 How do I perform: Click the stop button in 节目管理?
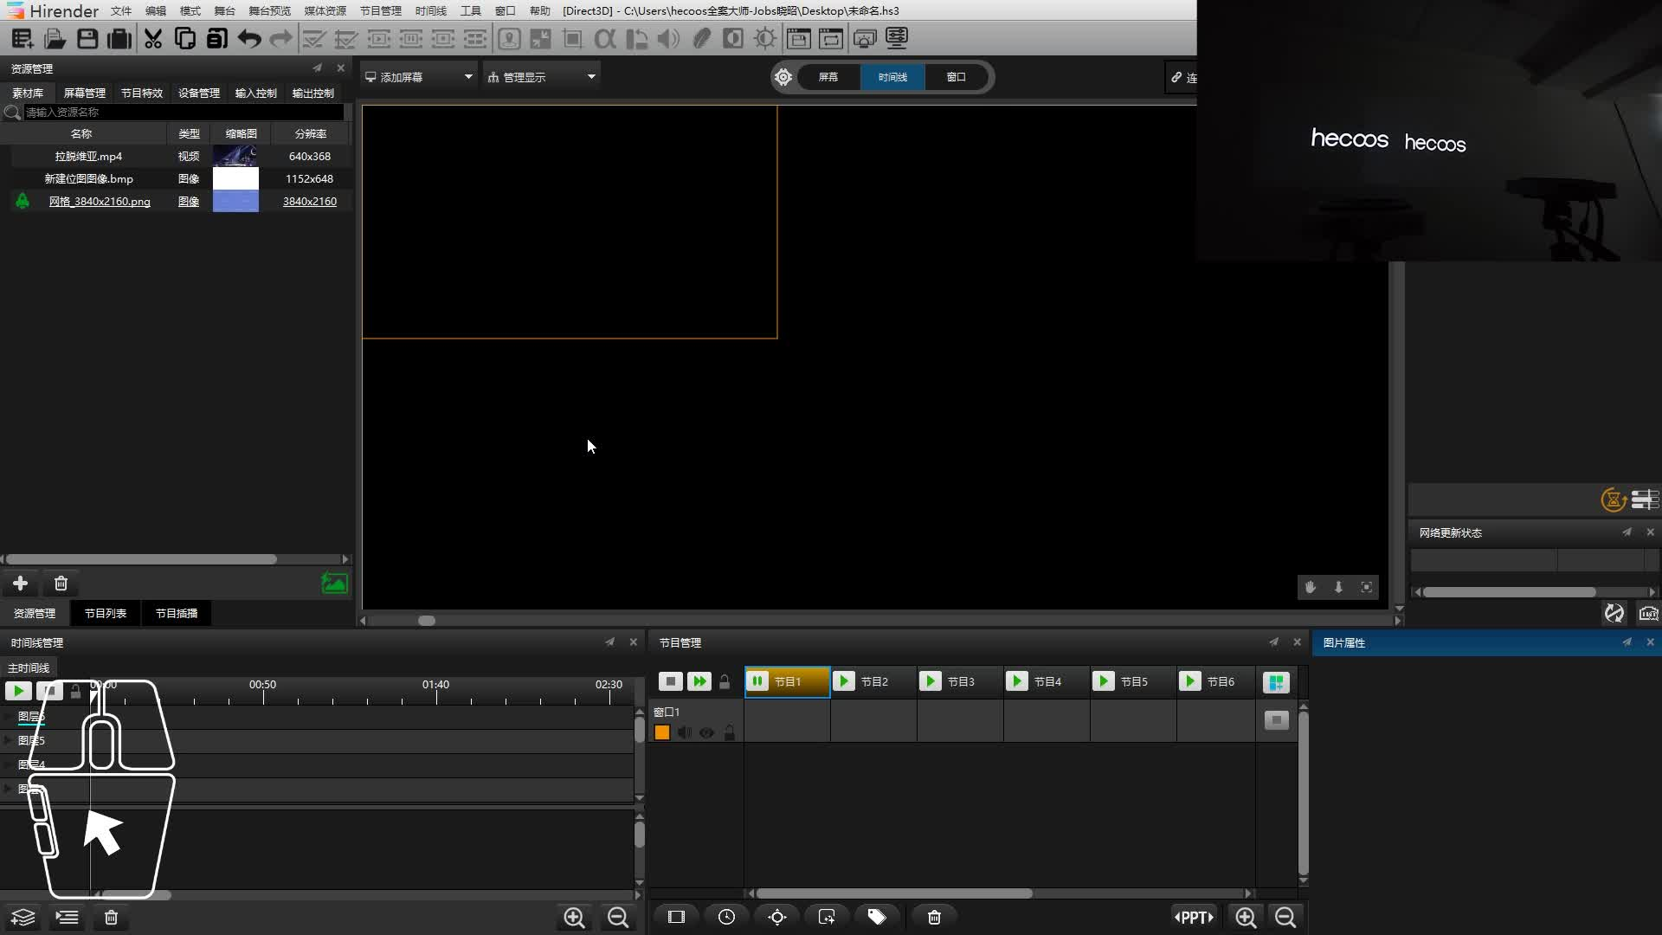670,681
